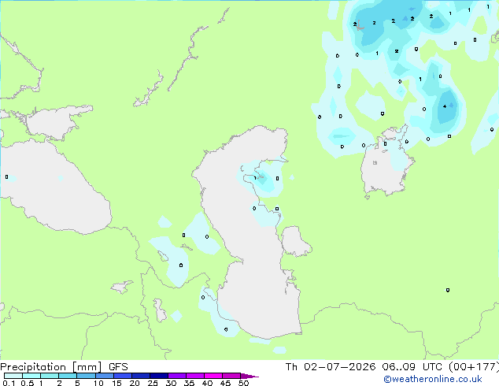Click the legend swatch between 0.1 and 0.5
Screen dimensions: 499x386
pos(13,376)
